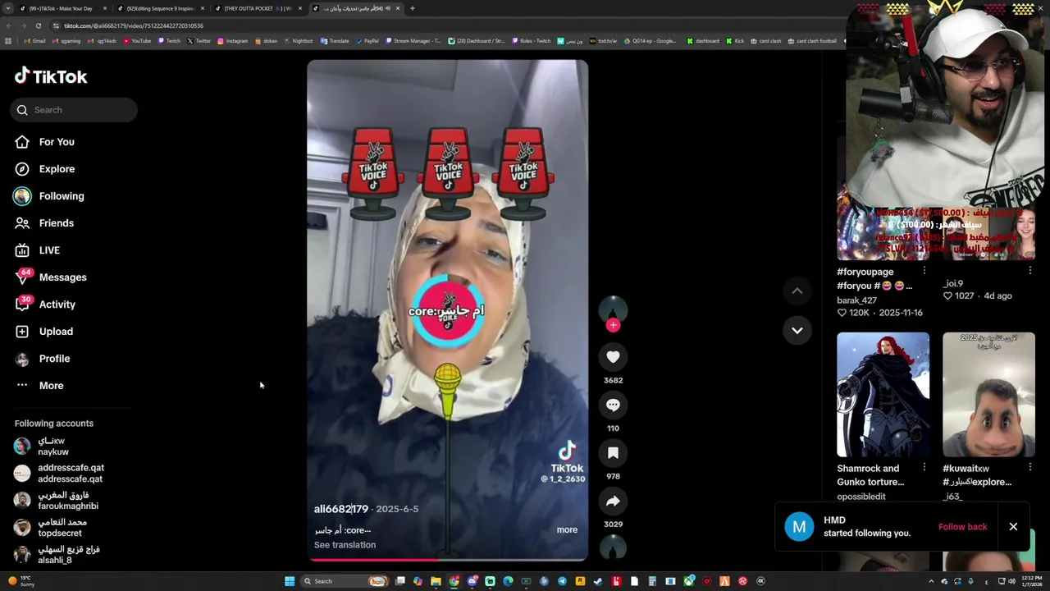Open the Windows Start menu

pos(290,581)
